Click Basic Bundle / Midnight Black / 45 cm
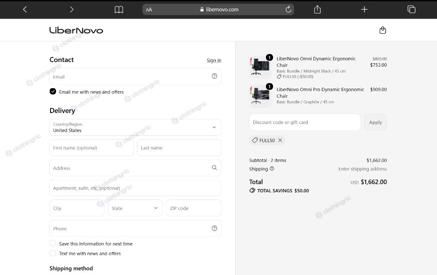 pos(311,71)
